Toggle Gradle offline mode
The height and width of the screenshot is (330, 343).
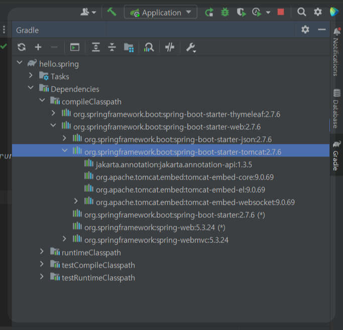[170, 47]
